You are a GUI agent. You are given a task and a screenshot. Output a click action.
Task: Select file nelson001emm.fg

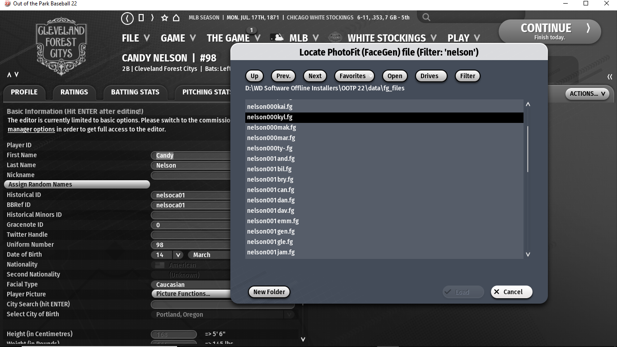pos(384,221)
